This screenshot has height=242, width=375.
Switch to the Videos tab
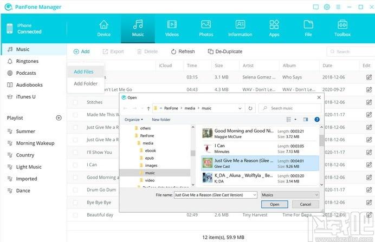click(x=172, y=28)
